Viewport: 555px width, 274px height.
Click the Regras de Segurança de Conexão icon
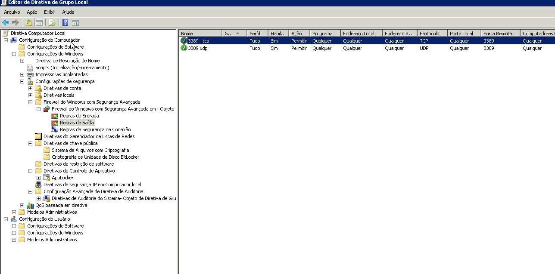click(55, 129)
